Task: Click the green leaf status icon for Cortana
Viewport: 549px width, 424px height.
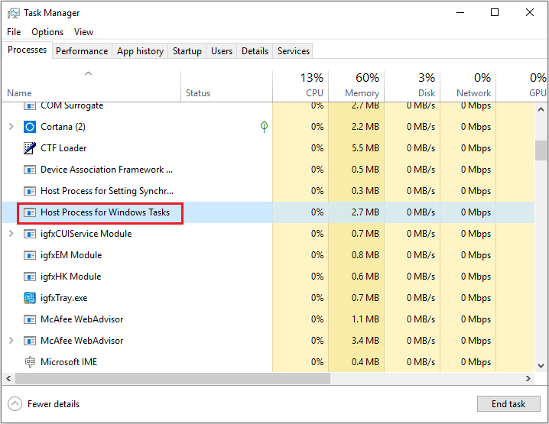Action: tap(264, 127)
